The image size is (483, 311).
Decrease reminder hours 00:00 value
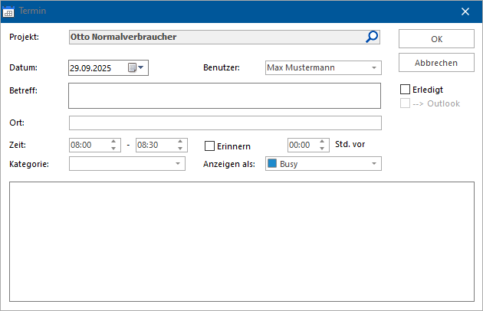(x=322, y=149)
